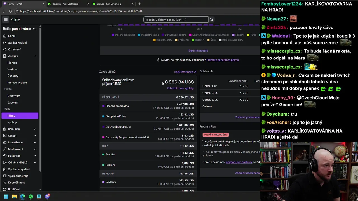Click the Windows Start button
This screenshot has width=358, height=201.
pos(6,197)
